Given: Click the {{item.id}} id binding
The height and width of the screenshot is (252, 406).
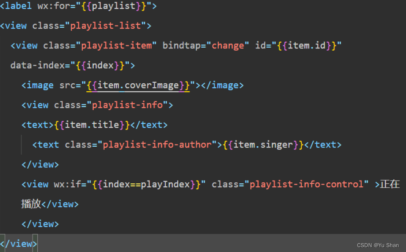Looking at the screenshot, I should [307, 46].
